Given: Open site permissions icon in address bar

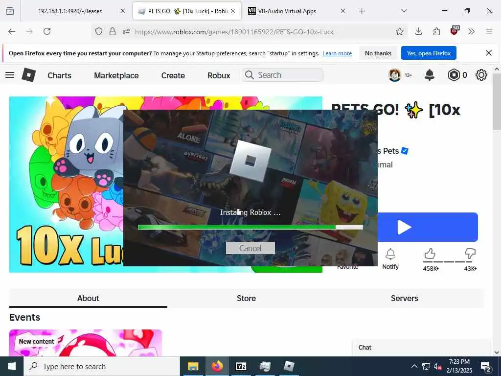Looking at the screenshot, I should pyautogui.click(x=126, y=31).
